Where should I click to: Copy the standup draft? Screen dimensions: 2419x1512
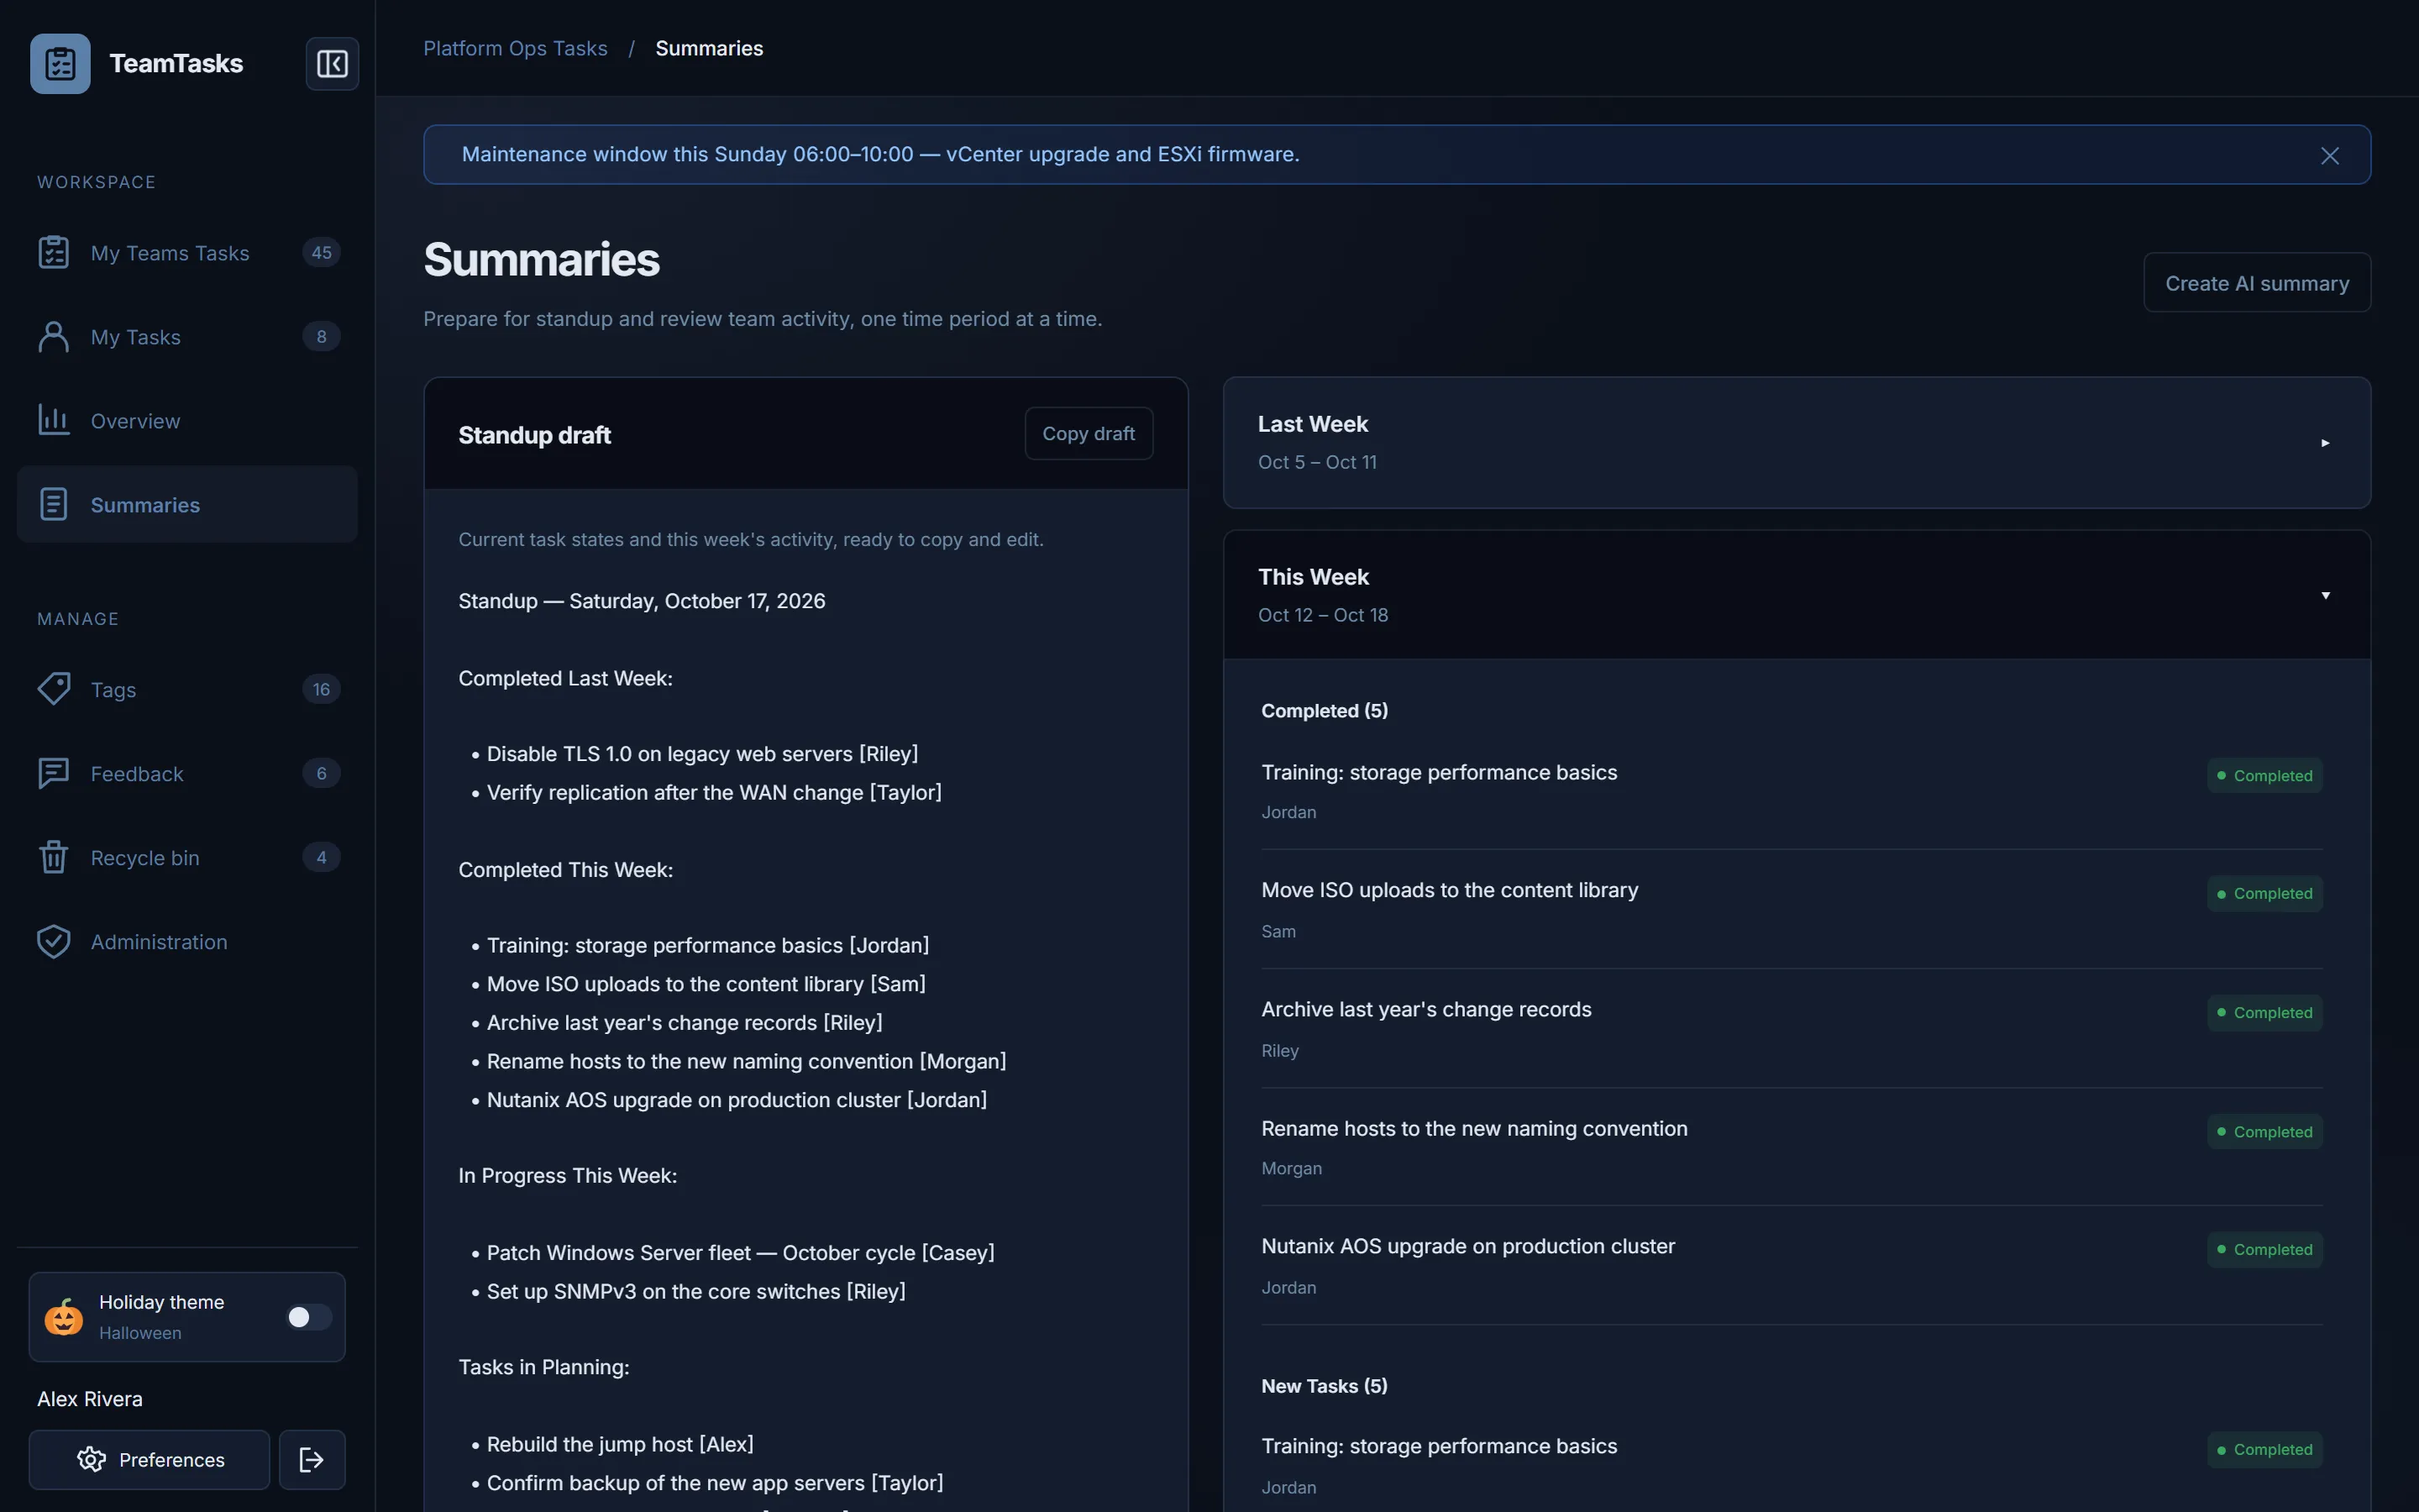(1089, 433)
